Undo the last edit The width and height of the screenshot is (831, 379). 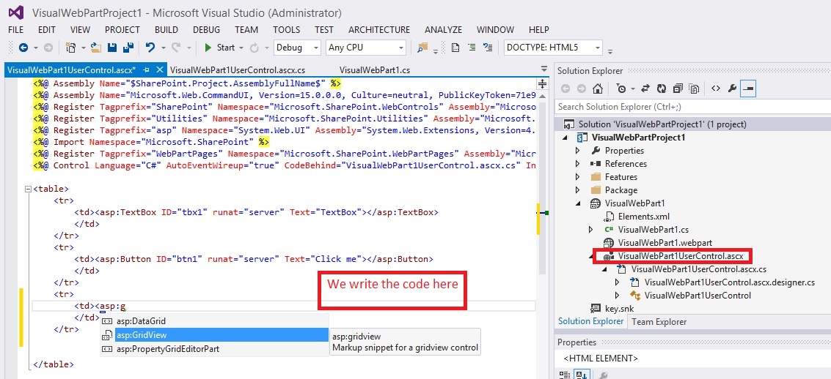coord(150,48)
